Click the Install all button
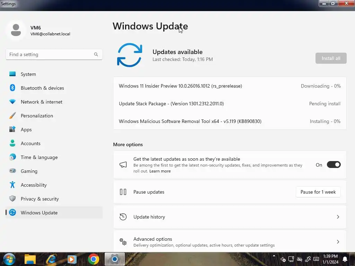 tap(331, 58)
